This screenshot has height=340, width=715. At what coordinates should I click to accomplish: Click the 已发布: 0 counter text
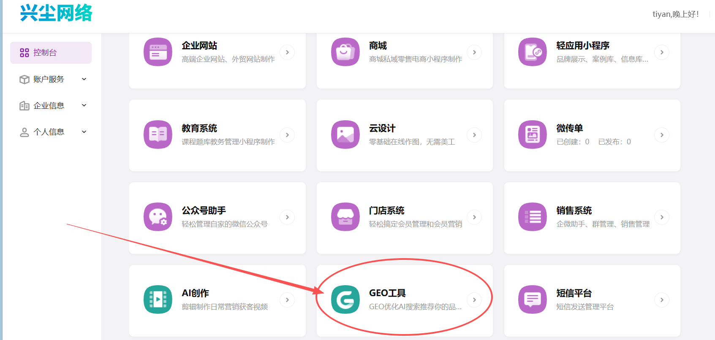pos(614,142)
